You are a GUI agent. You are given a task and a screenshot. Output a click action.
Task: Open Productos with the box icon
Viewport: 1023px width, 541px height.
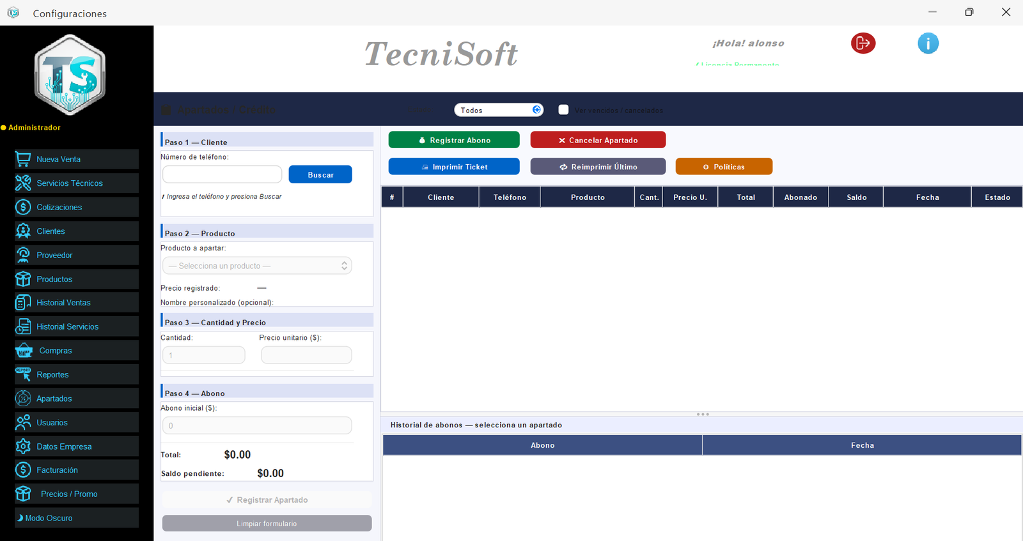coord(23,279)
